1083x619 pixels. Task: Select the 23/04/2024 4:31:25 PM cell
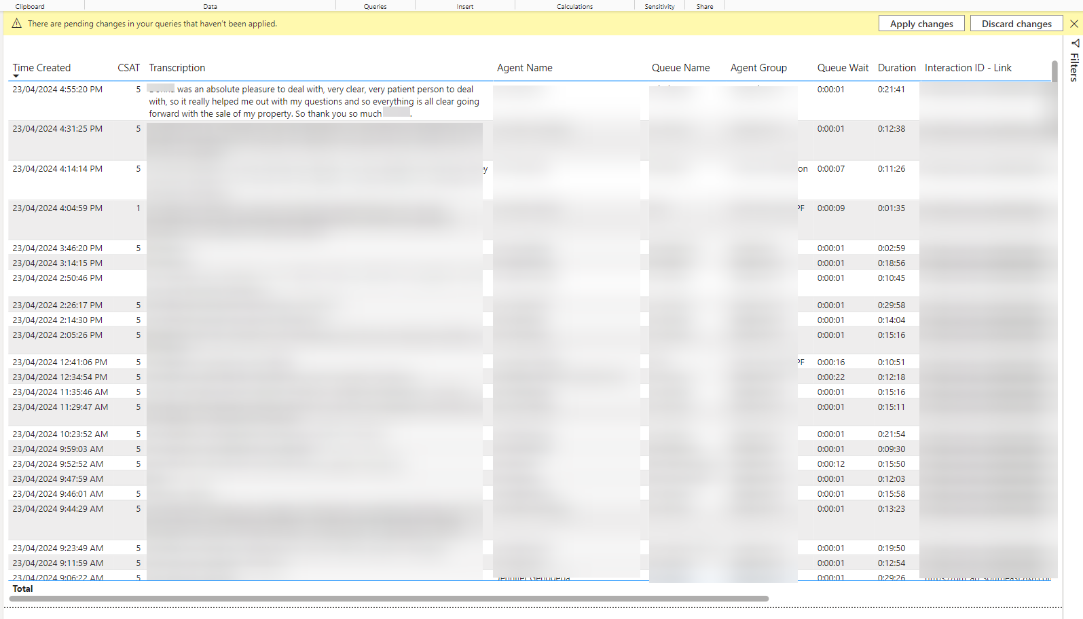[x=58, y=129]
